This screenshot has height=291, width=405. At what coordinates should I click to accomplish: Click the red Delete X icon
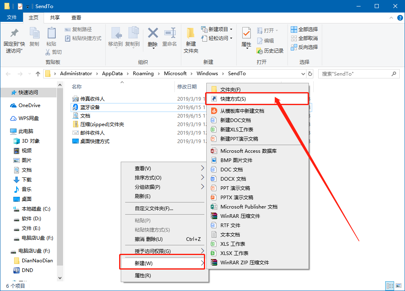[153, 33]
